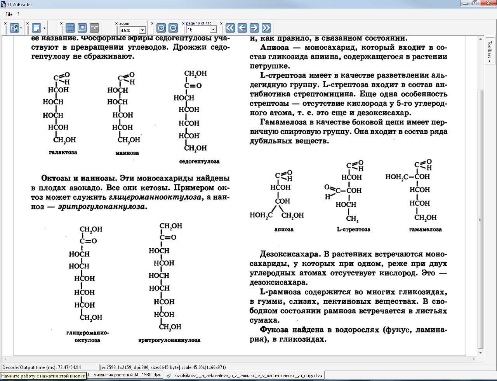
Task: Click the vertical scrollbar down arrow
Action: pos(481,353)
